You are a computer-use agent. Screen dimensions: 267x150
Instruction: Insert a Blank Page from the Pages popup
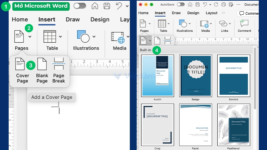(x=42, y=70)
